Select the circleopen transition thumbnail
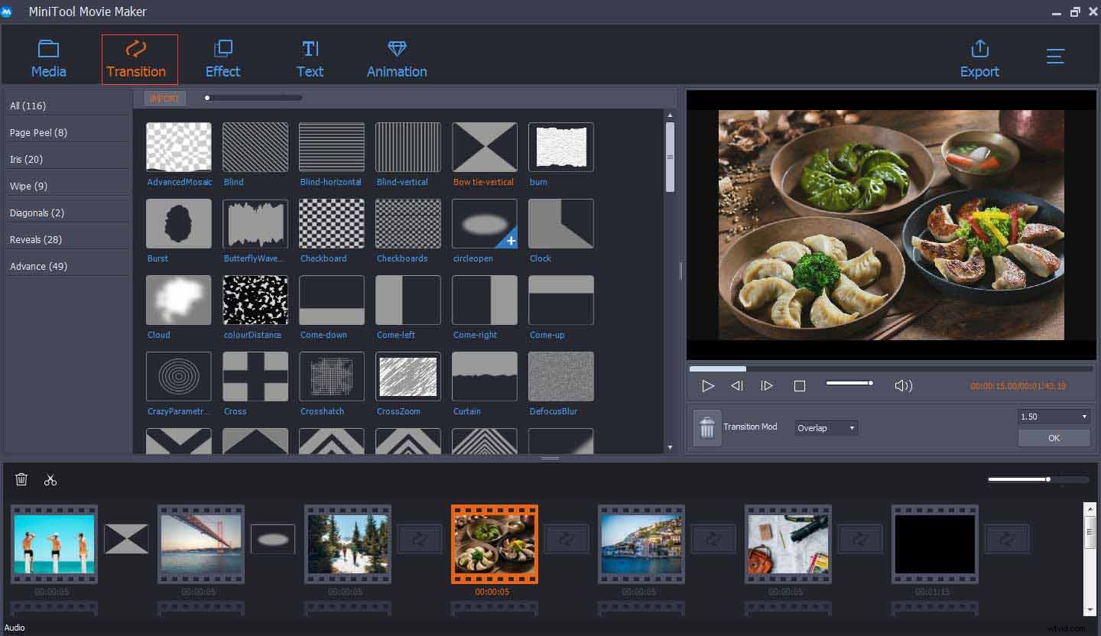This screenshot has width=1101, height=636. (x=485, y=224)
